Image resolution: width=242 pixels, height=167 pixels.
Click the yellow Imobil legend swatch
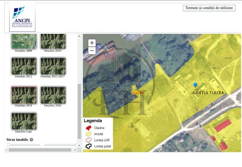coord(89,134)
